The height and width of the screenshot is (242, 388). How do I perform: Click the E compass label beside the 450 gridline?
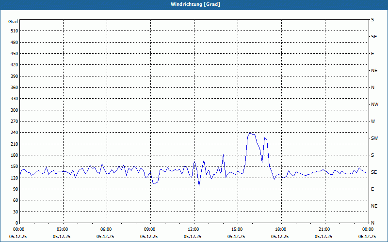pos(372,54)
